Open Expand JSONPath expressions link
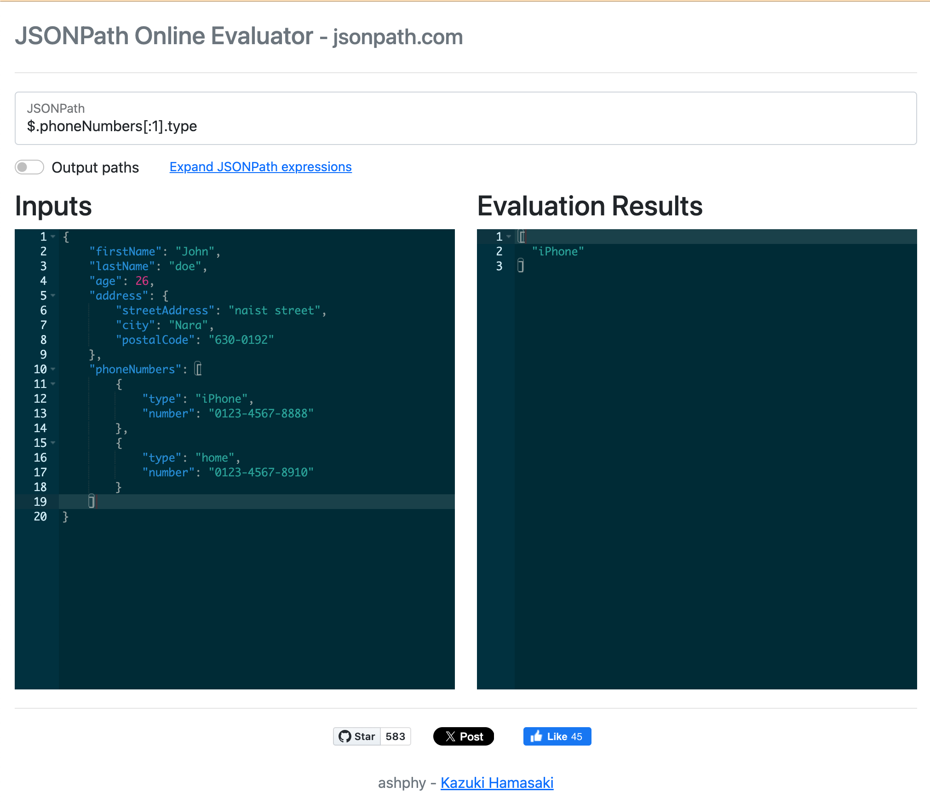930x810 pixels. [x=260, y=167]
